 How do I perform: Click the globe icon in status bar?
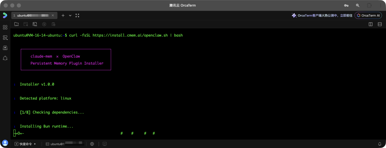point(92,144)
